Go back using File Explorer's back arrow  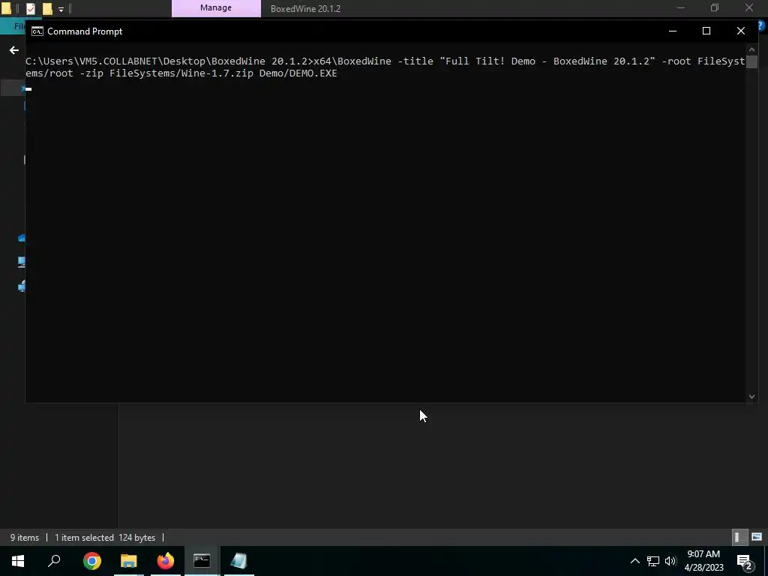(x=14, y=50)
